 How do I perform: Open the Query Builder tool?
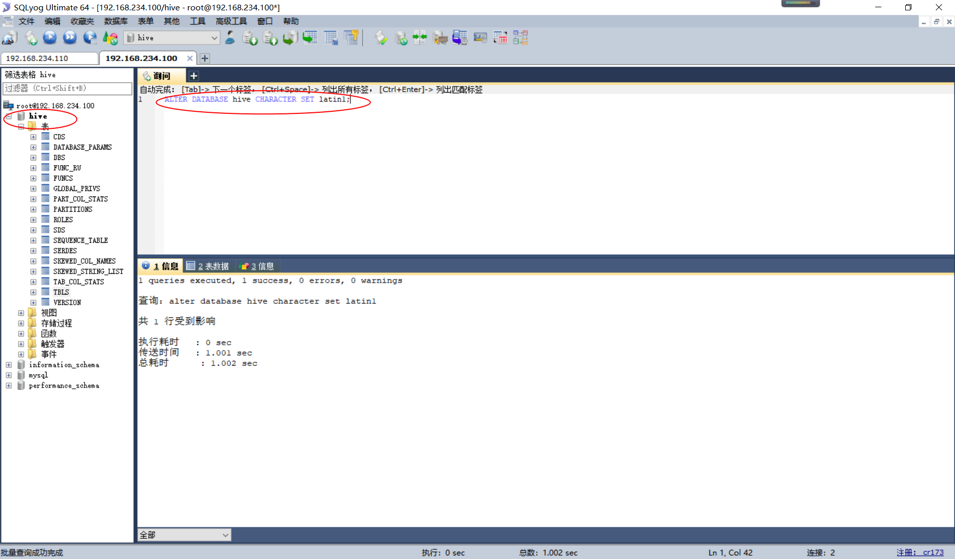500,38
